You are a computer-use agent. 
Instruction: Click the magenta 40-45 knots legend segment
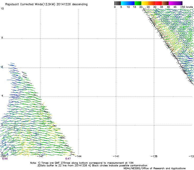[x=172, y=3]
